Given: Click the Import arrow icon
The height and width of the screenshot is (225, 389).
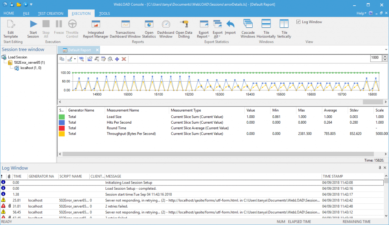Looking at the screenshot, I should [x=230, y=24].
